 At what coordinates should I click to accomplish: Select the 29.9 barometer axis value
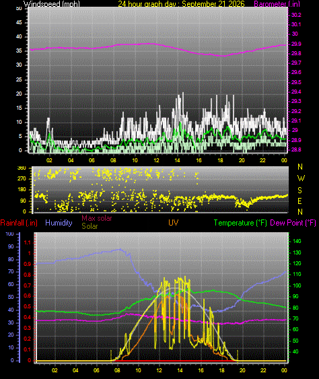click(x=296, y=44)
